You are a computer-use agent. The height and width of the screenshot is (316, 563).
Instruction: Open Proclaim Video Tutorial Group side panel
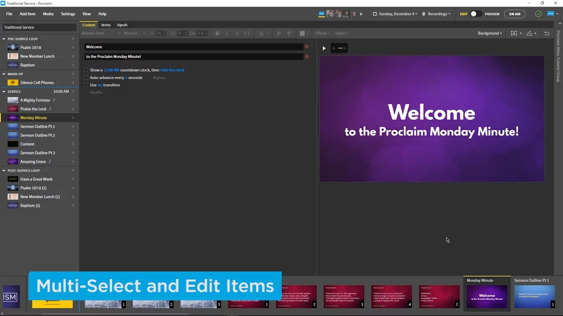click(558, 57)
